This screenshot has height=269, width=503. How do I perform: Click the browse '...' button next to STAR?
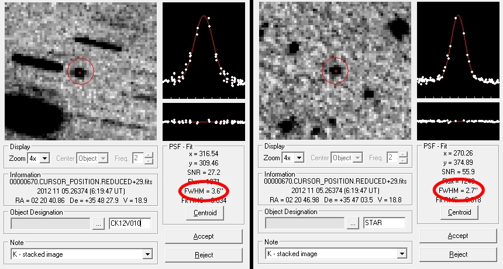353,223
